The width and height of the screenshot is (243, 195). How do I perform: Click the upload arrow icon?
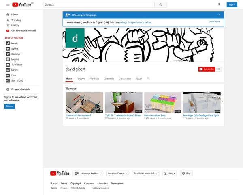point(219,4)
